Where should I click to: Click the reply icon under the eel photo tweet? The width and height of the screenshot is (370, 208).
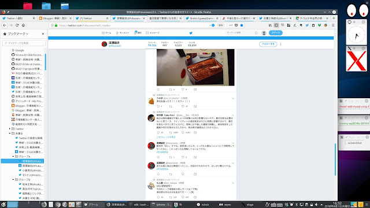(x=158, y=90)
